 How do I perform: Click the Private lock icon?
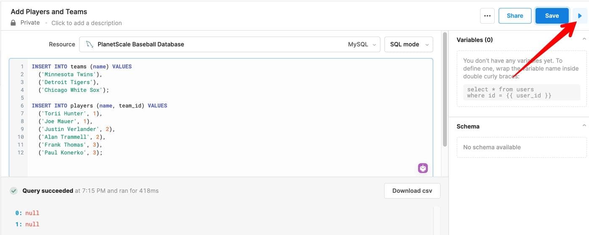pos(13,23)
